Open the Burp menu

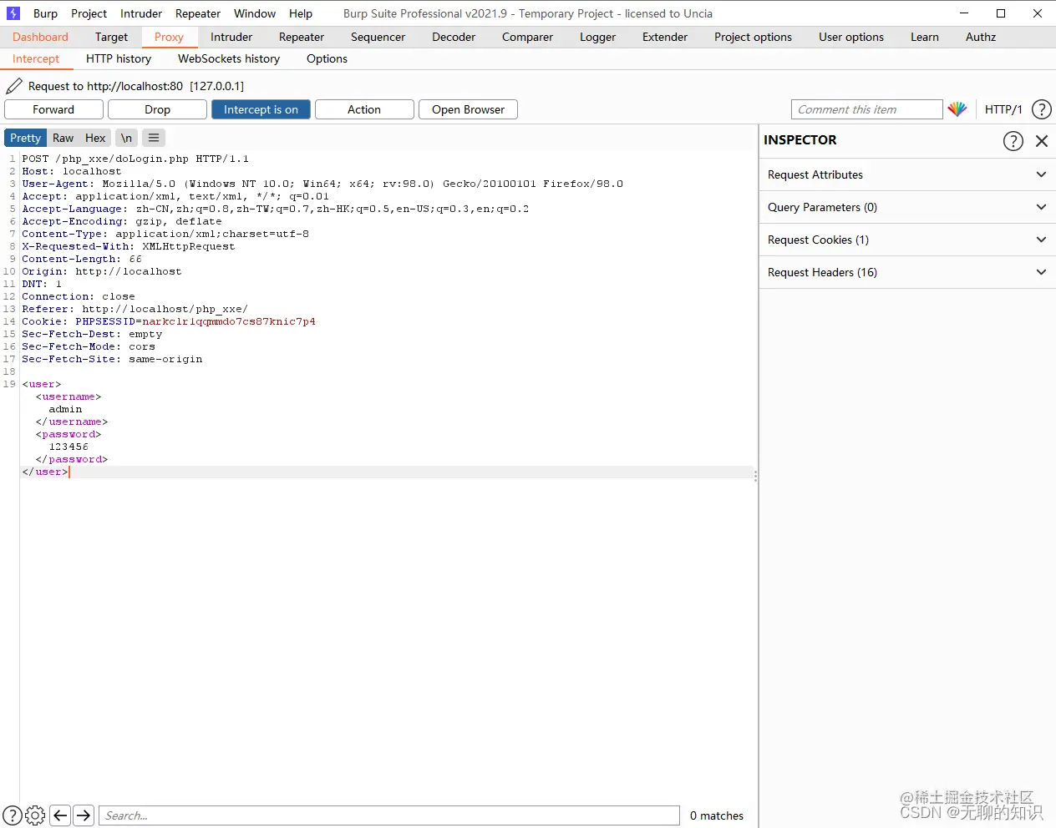[45, 13]
